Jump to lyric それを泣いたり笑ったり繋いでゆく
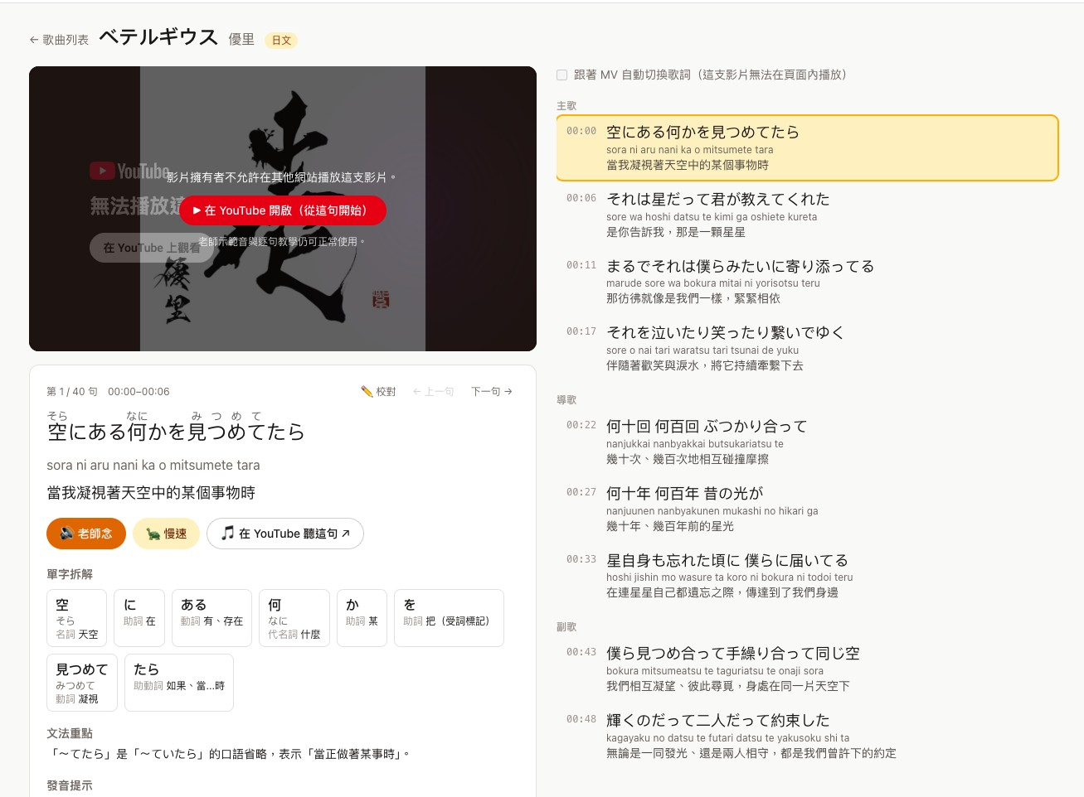 tap(807, 348)
